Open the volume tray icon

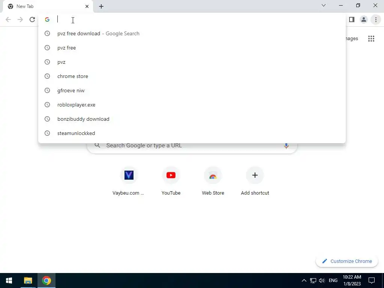tap(322, 280)
